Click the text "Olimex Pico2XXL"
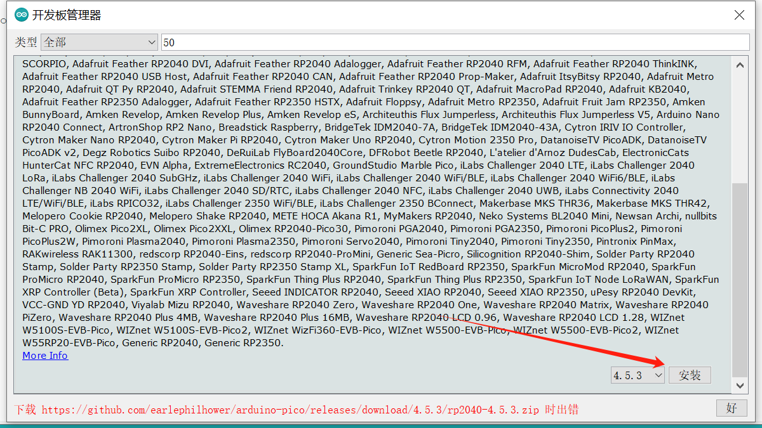The height and width of the screenshot is (428, 762). click(193, 229)
